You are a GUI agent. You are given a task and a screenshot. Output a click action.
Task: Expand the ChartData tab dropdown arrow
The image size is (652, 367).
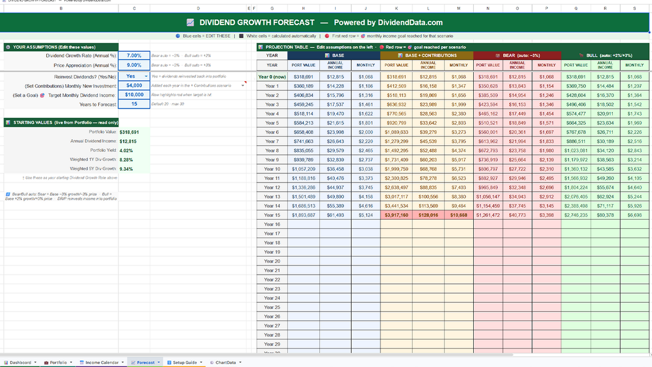240,362
